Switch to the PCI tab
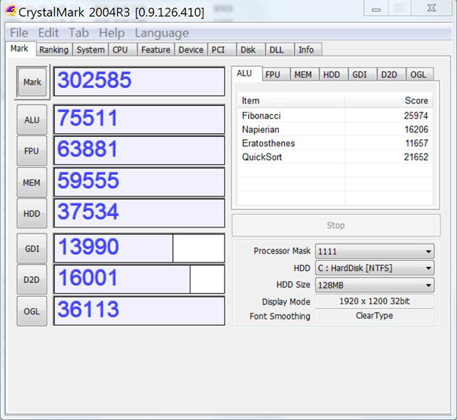 tap(222, 49)
